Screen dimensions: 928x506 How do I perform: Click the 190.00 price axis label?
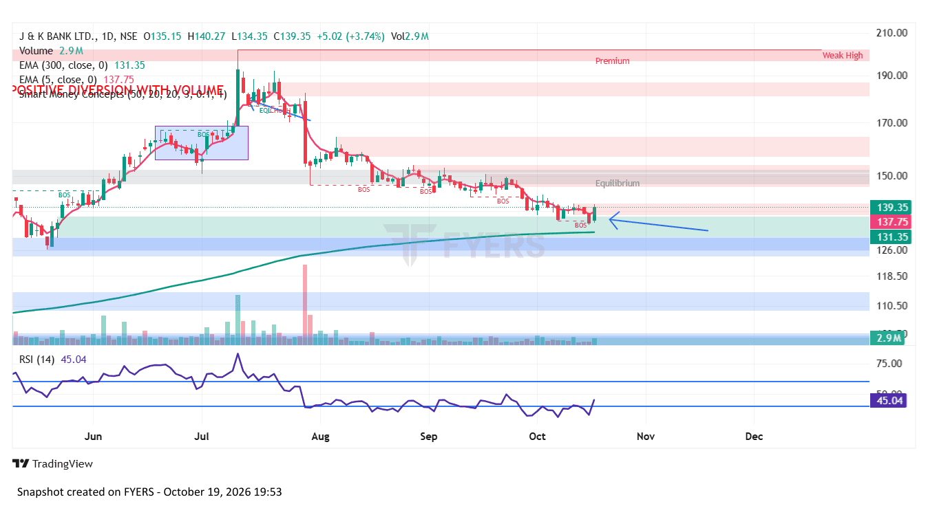tap(893, 75)
